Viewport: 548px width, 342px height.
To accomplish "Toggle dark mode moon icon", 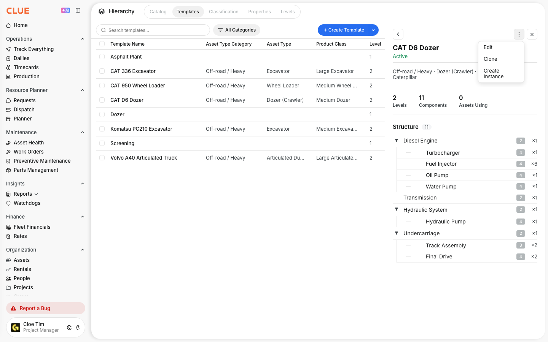I will 69,328.
